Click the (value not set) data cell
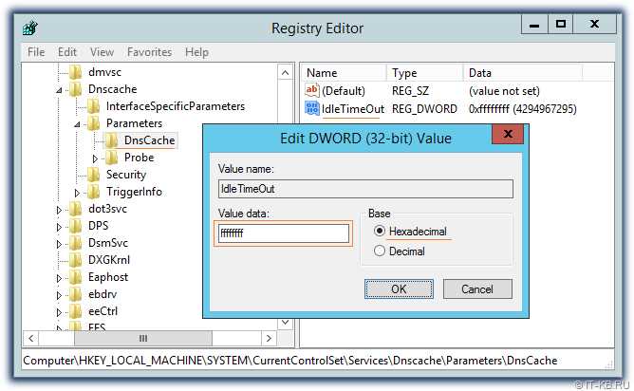Screen dimensions: 634x391 pos(504,90)
